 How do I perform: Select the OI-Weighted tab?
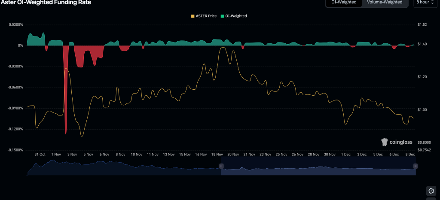(344, 2)
